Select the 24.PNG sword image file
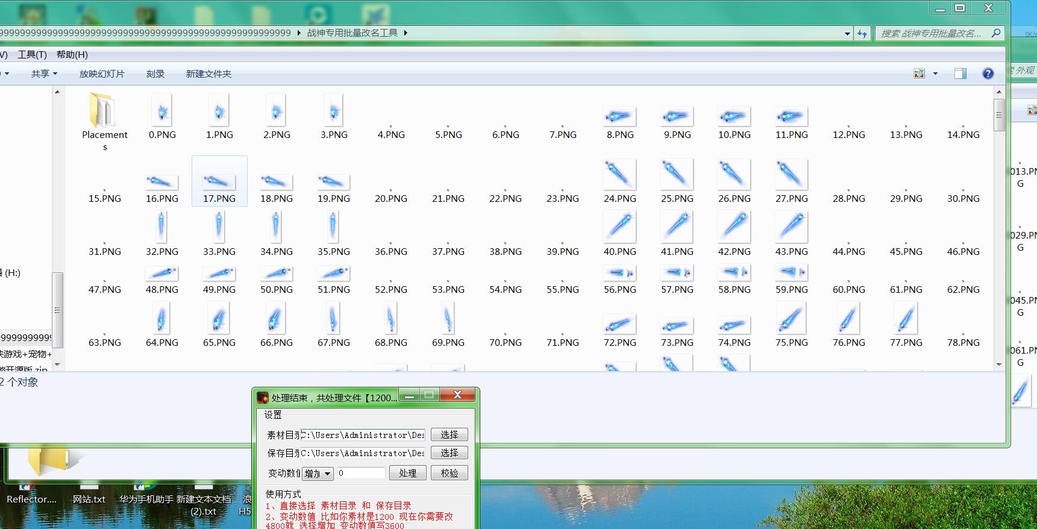Image resolution: width=1037 pixels, height=529 pixels. click(x=619, y=174)
